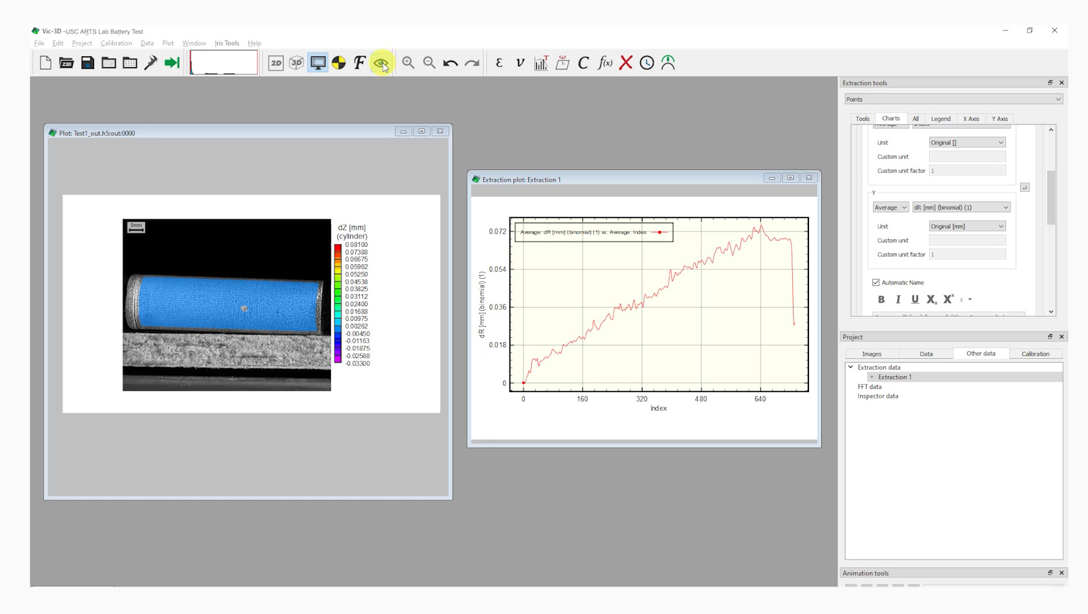This screenshot has height=614, width=1088.
Task: Toggle underline text formatting button
Action: (x=915, y=299)
